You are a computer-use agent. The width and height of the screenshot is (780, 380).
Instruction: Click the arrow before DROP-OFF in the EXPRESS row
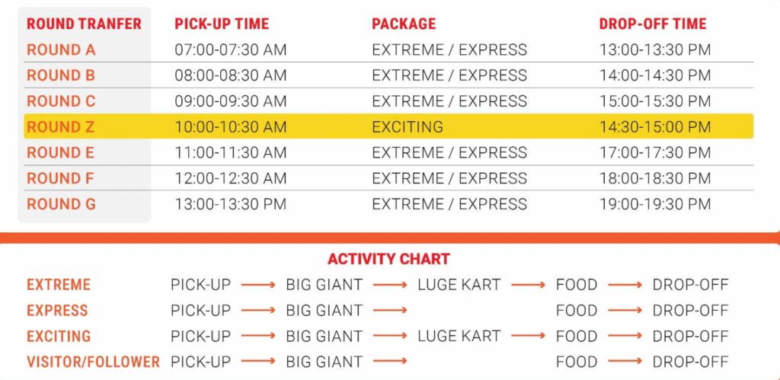[625, 311]
